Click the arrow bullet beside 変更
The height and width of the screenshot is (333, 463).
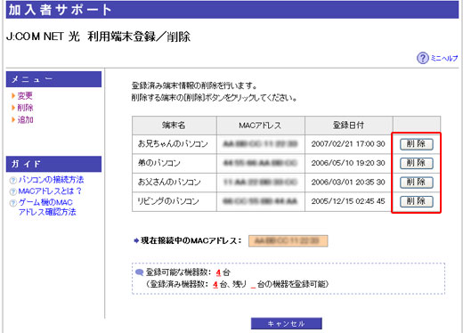pos(13,95)
